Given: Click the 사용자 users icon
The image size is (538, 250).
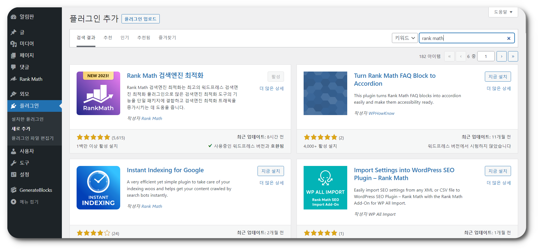Looking at the screenshot, I should tap(14, 151).
